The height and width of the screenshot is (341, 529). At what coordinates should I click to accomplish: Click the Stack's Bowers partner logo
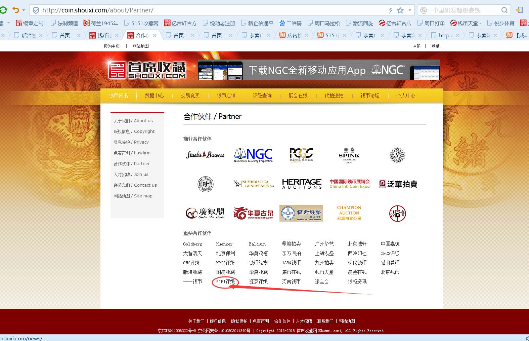[x=205, y=155]
